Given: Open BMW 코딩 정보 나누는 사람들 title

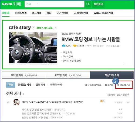Looking at the screenshot, I should click(91, 39).
